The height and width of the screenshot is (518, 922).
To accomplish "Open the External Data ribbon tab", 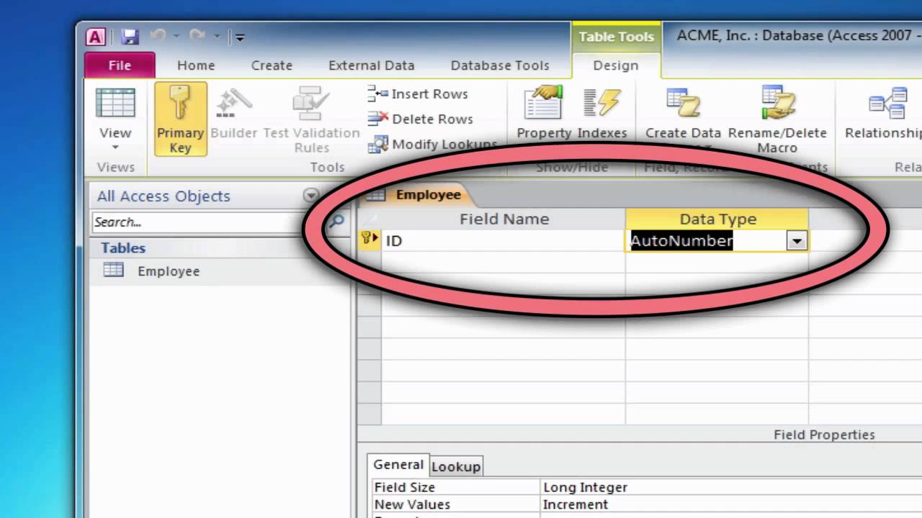I will (x=371, y=65).
